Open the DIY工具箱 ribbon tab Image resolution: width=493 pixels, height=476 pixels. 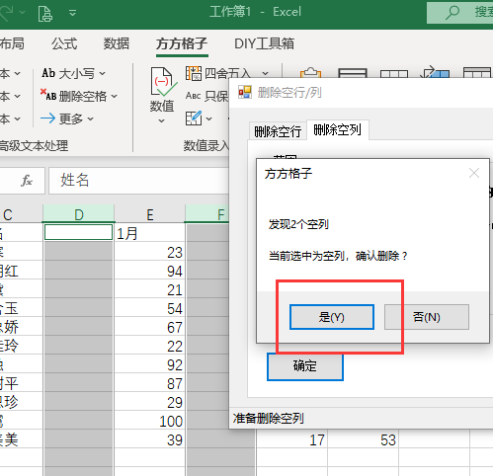point(264,43)
